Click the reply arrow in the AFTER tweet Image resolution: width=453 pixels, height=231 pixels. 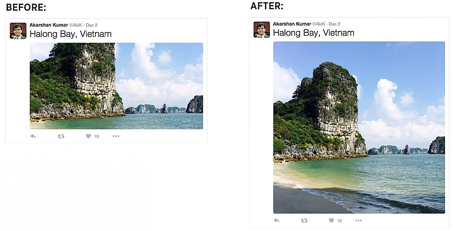coord(276,220)
